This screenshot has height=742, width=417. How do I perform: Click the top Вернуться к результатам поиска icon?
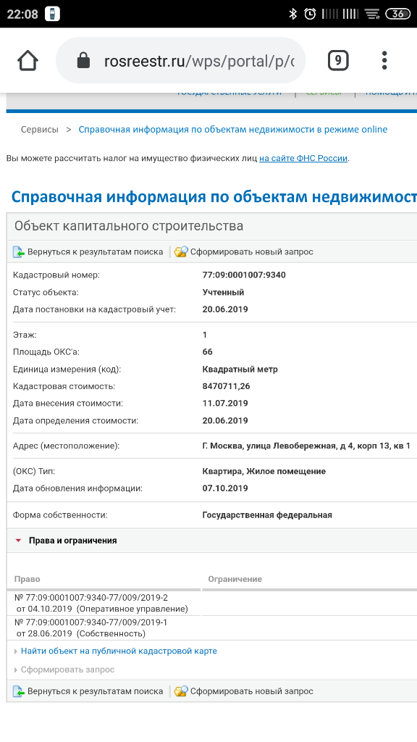tap(18, 251)
